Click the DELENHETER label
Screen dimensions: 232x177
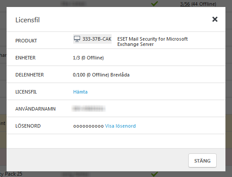tap(30, 75)
